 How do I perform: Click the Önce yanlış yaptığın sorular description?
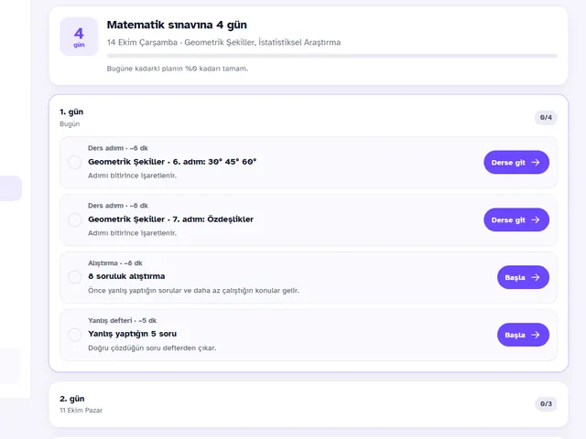193,291
